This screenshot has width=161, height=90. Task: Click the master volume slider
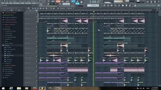[41, 3]
